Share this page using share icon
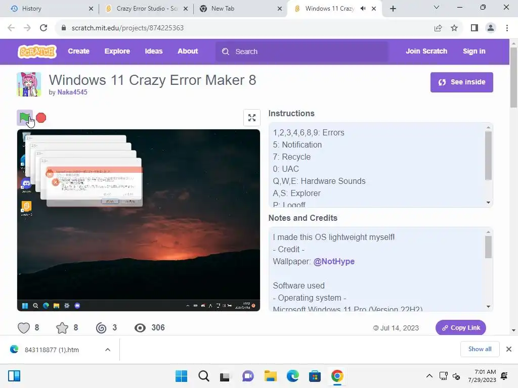Image resolution: width=518 pixels, height=388 pixels. tap(438, 28)
